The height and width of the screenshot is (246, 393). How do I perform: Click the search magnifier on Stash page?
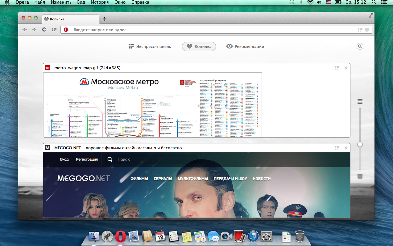pyautogui.click(x=360, y=46)
